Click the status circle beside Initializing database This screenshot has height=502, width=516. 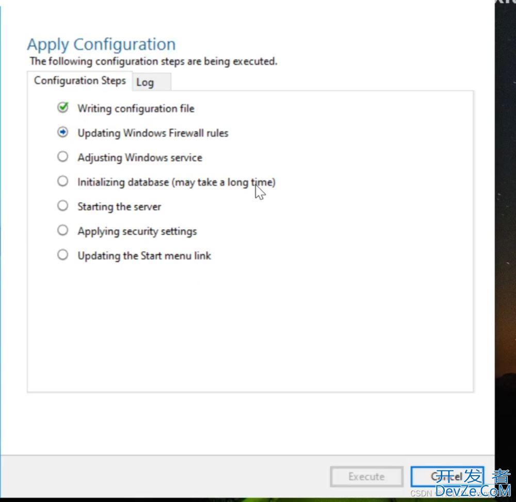tap(62, 181)
